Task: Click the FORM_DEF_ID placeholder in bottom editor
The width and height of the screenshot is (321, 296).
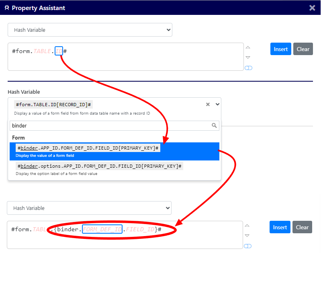Action: pos(102,229)
